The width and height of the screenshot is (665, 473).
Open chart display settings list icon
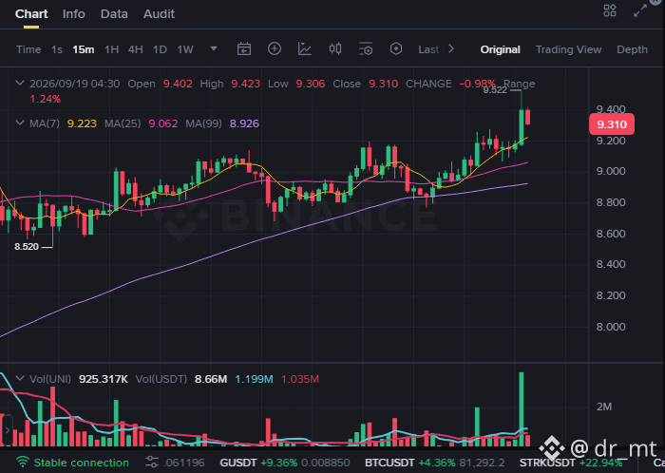pos(366,49)
